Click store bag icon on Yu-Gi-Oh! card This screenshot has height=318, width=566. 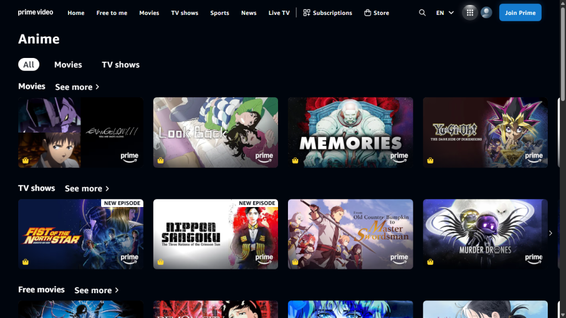click(x=430, y=161)
